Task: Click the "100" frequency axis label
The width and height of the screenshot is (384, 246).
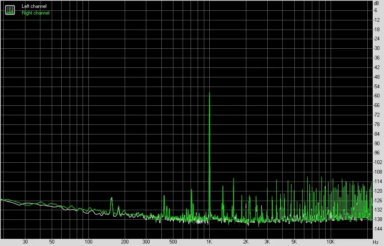Action: tap(88, 242)
